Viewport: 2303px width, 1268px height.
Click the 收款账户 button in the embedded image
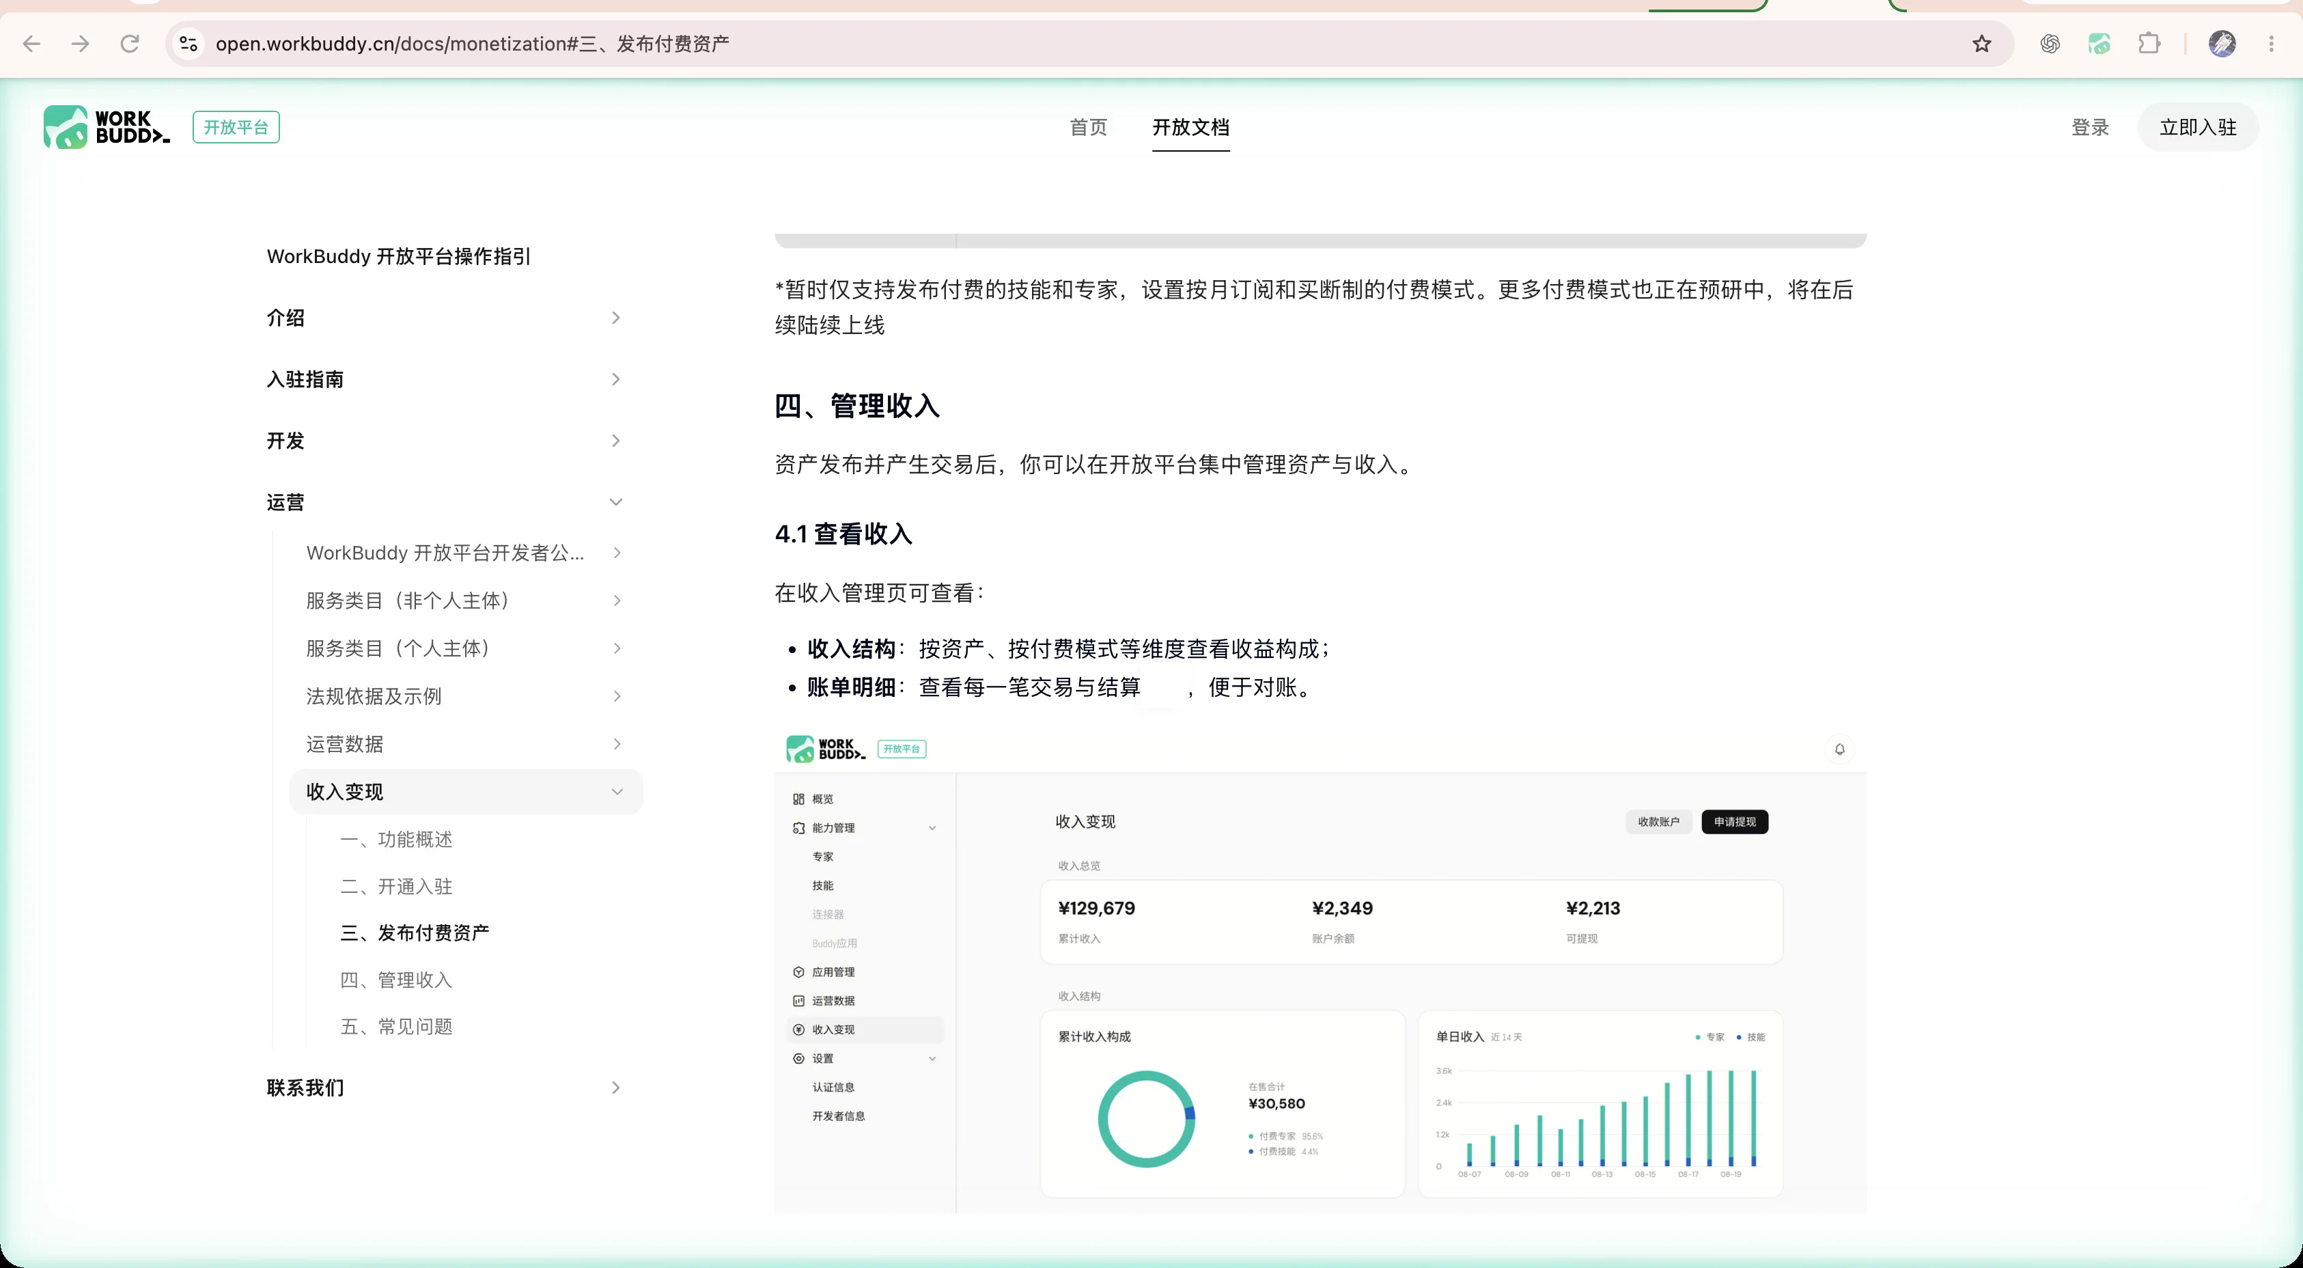pyautogui.click(x=1658, y=822)
